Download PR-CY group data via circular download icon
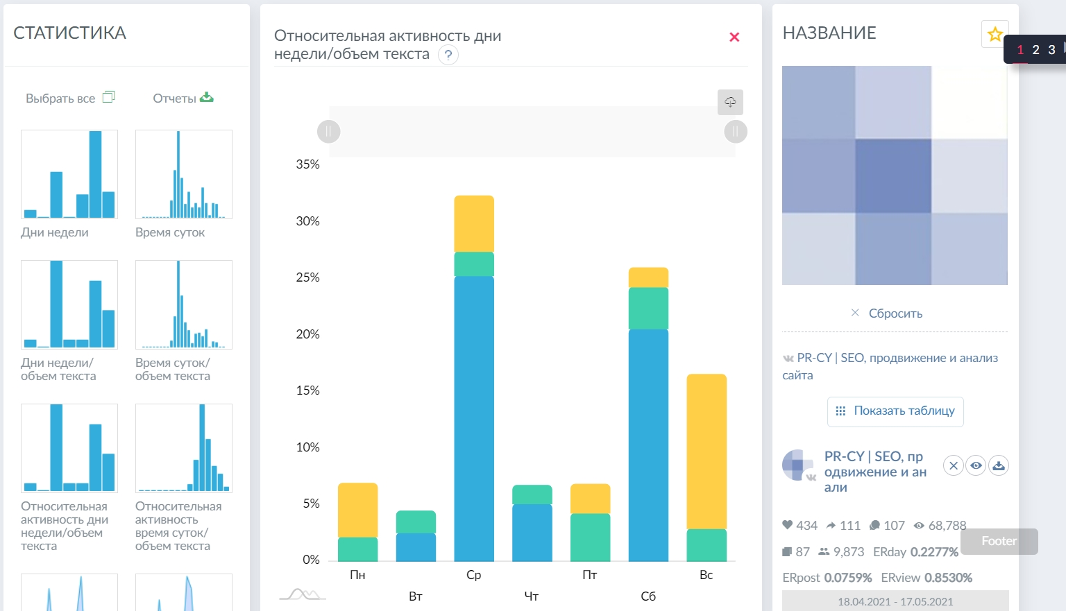1066x611 pixels. 999,465
